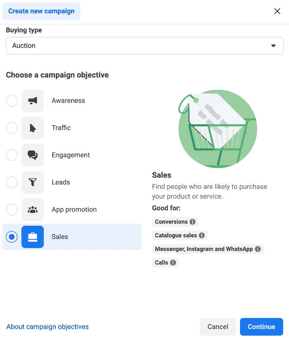Click the Leads funnel icon
Image resolution: width=289 pixels, height=338 pixels.
[33, 182]
